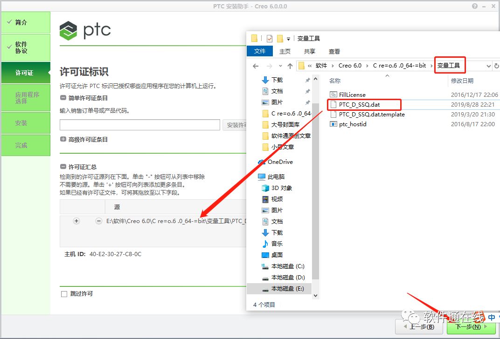Click the navigation pane scrollbar up arrow

click(x=315, y=79)
